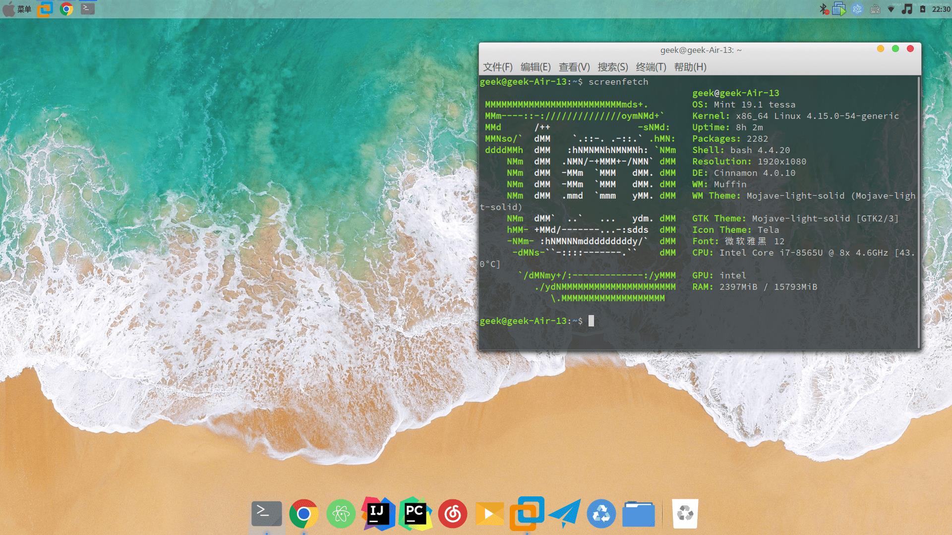Launch Google Chrome from the dock
Image resolution: width=952 pixels, height=535 pixels.
pyautogui.click(x=304, y=514)
